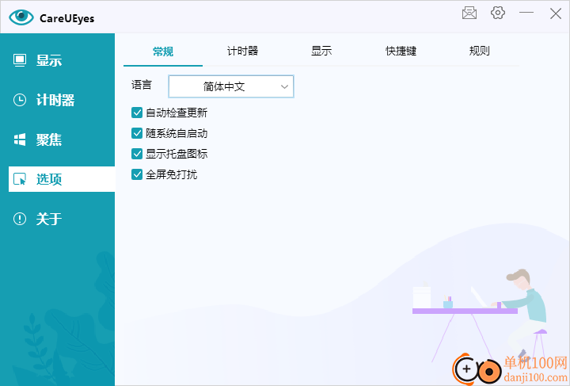Uncheck 随系统自启动 checkbox
Screen dimensions: 570x386
(x=137, y=133)
